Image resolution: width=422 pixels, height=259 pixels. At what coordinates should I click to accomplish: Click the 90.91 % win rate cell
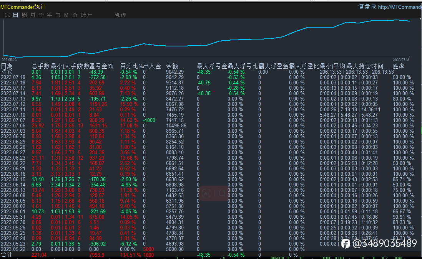pyautogui.click(x=402, y=217)
